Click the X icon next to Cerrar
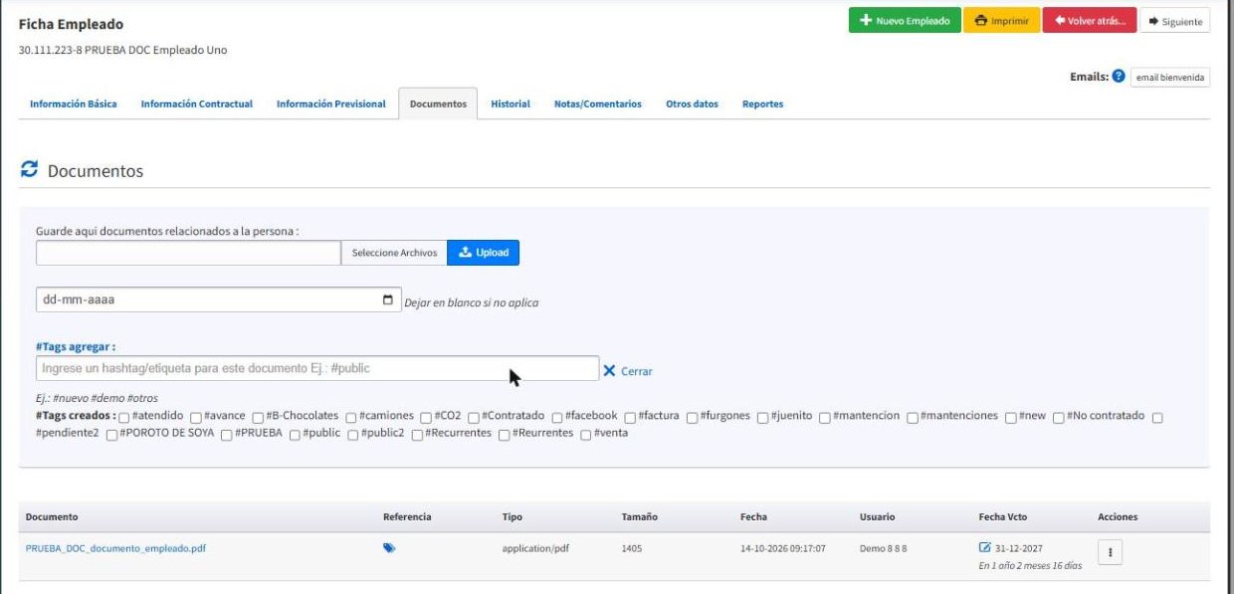The height and width of the screenshot is (594, 1234). [x=610, y=370]
